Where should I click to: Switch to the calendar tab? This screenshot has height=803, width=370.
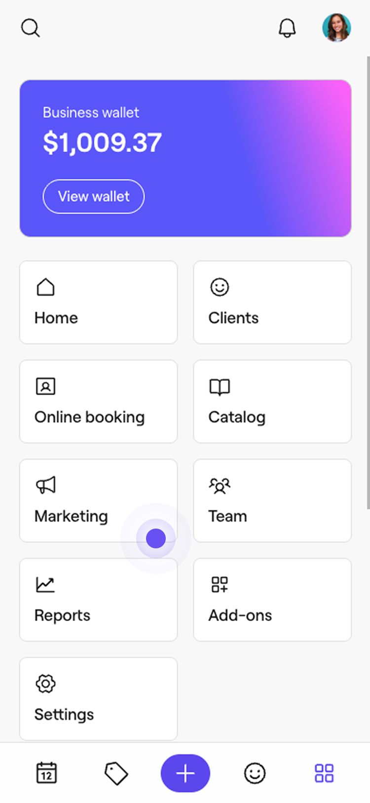pyautogui.click(x=47, y=773)
